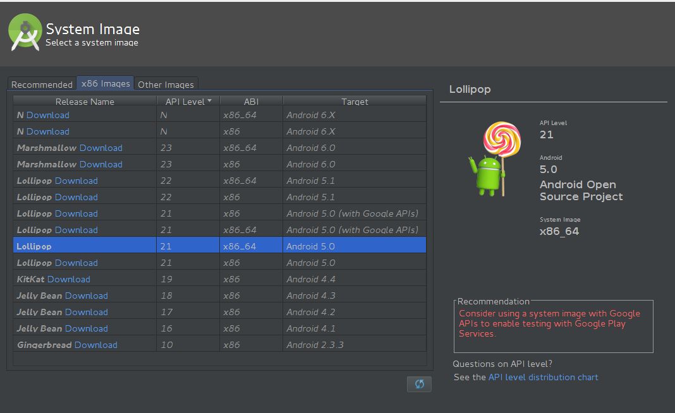Download the Gingerbread API 10 image
This screenshot has width=675, height=413.
click(x=95, y=345)
